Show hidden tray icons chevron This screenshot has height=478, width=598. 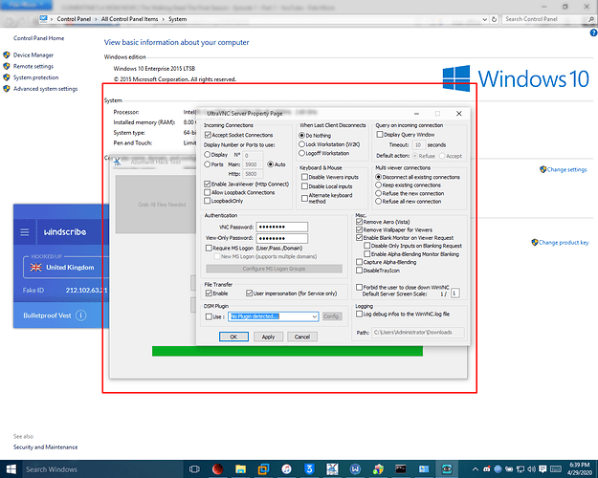(476, 469)
